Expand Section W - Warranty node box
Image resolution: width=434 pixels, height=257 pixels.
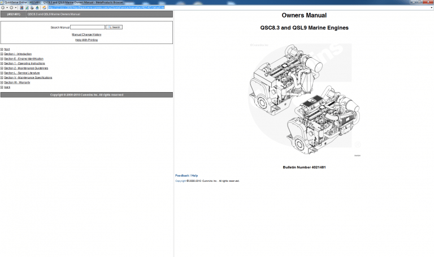point(2,82)
